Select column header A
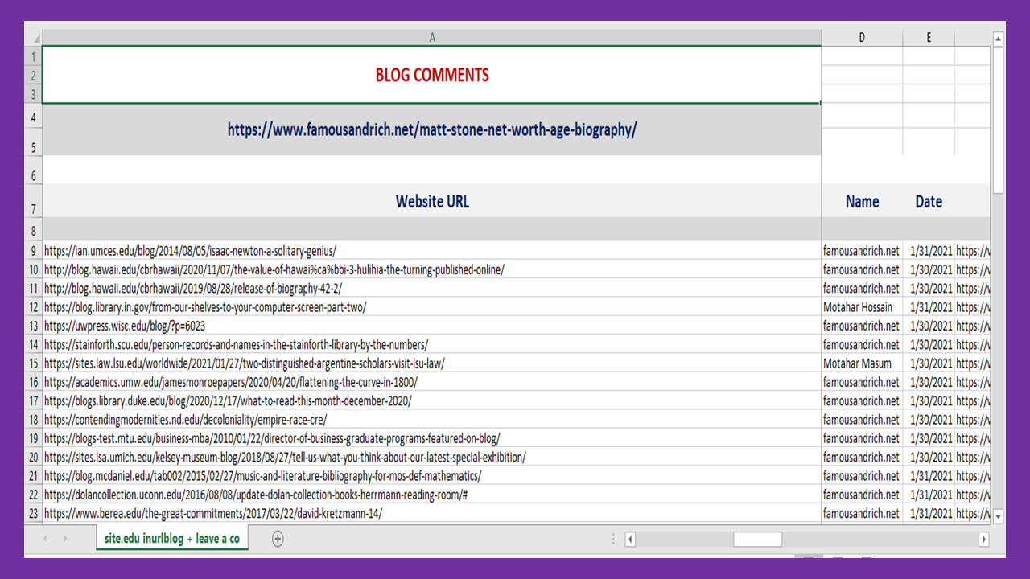1030x579 pixels. click(x=432, y=37)
